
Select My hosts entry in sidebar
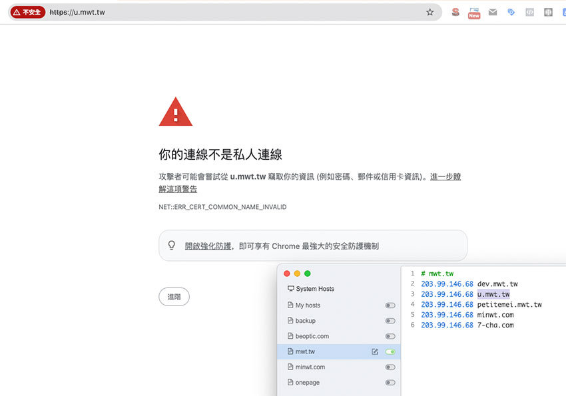[x=308, y=305]
